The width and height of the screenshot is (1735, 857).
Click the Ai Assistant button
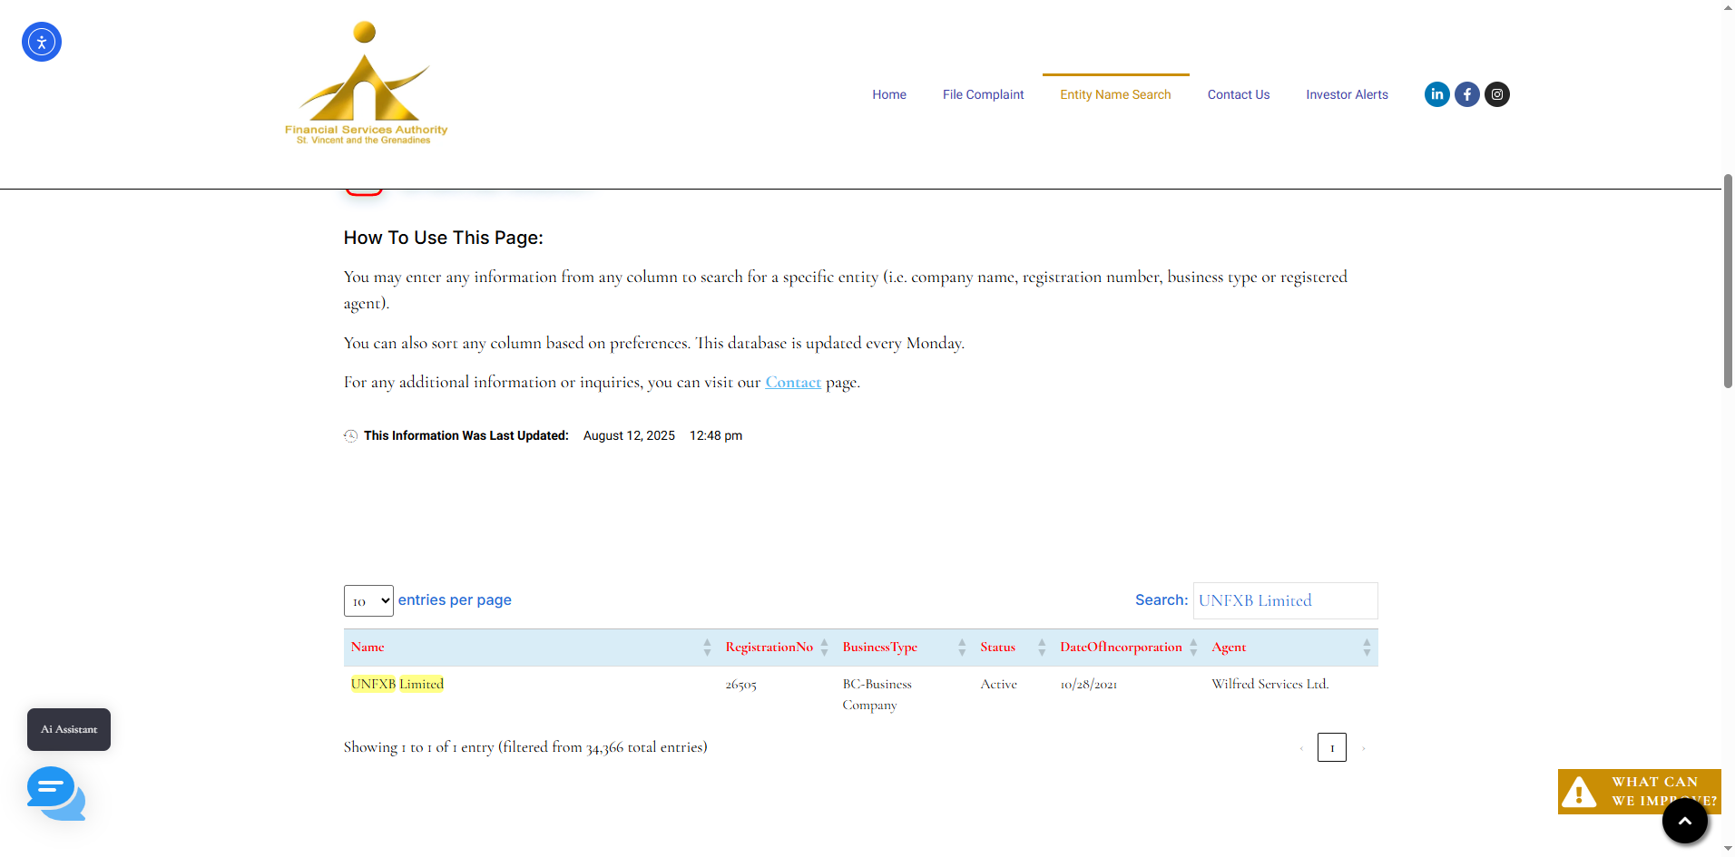(69, 729)
